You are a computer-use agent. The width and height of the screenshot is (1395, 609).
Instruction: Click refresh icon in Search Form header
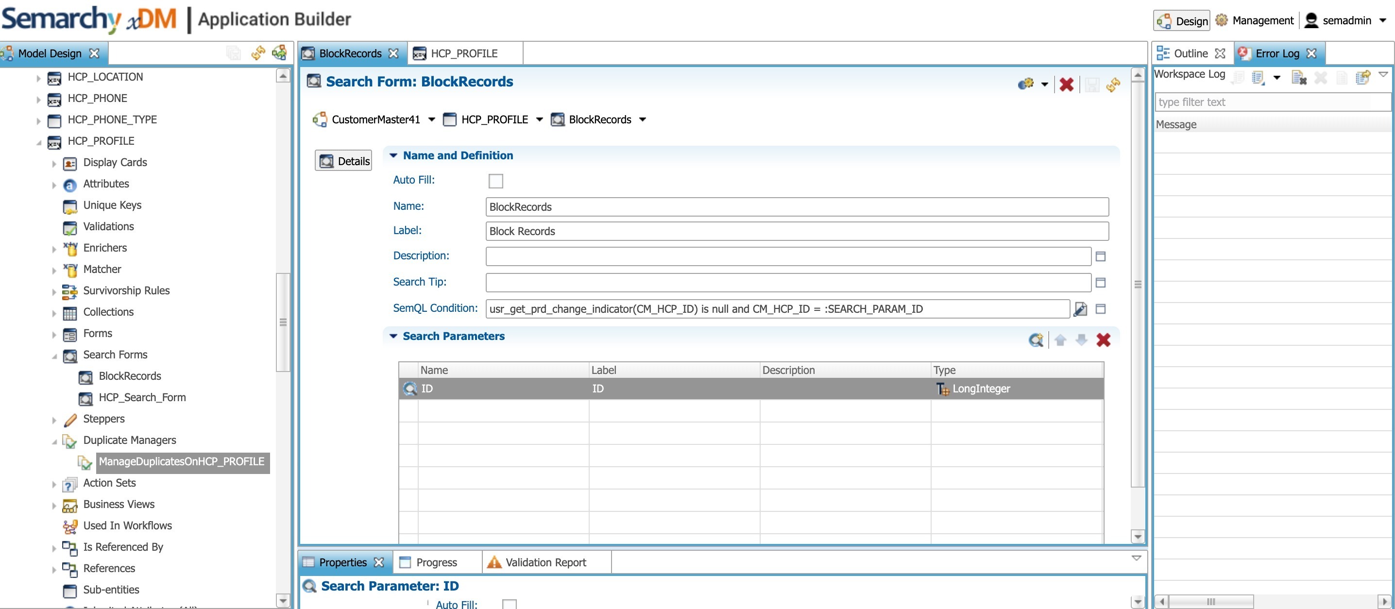(x=1113, y=85)
